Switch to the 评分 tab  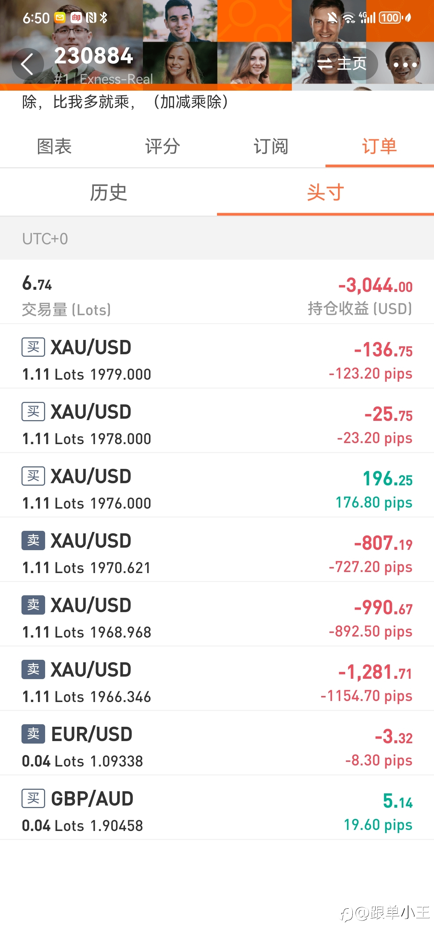click(x=163, y=146)
